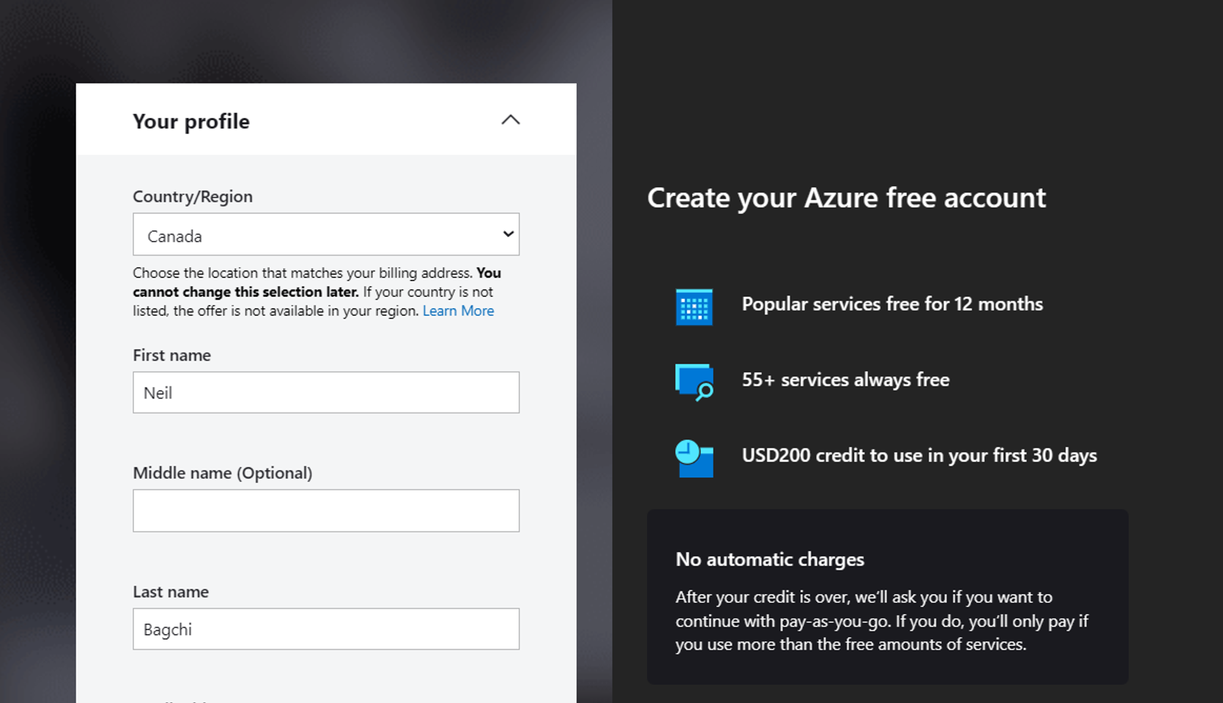The image size is (1223, 703).
Task: Click the empty Middle name input field
Action: (x=326, y=510)
